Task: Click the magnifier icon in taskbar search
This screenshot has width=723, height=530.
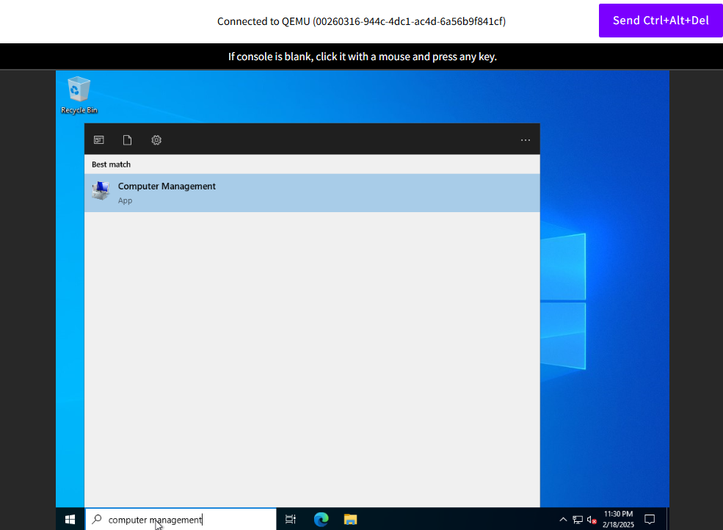Action: [x=97, y=520]
